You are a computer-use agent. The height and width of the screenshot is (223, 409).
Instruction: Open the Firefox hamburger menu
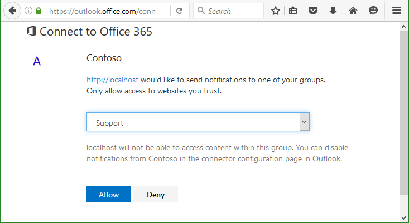396,11
